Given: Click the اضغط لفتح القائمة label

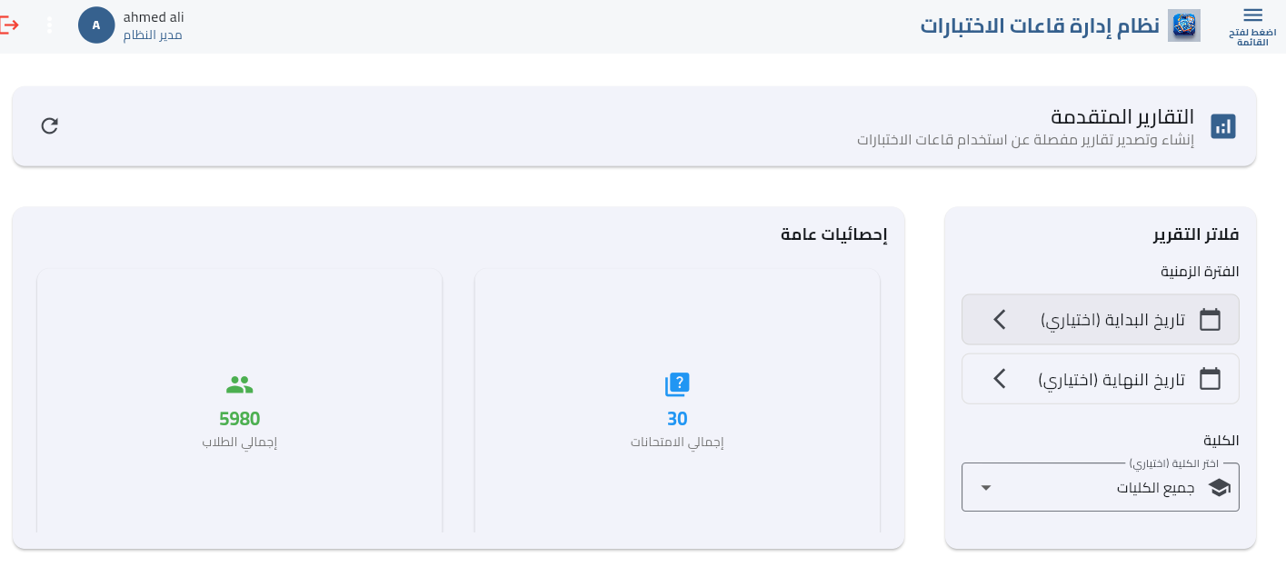Looking at the screenshot, I should [x=1252, y=37].
